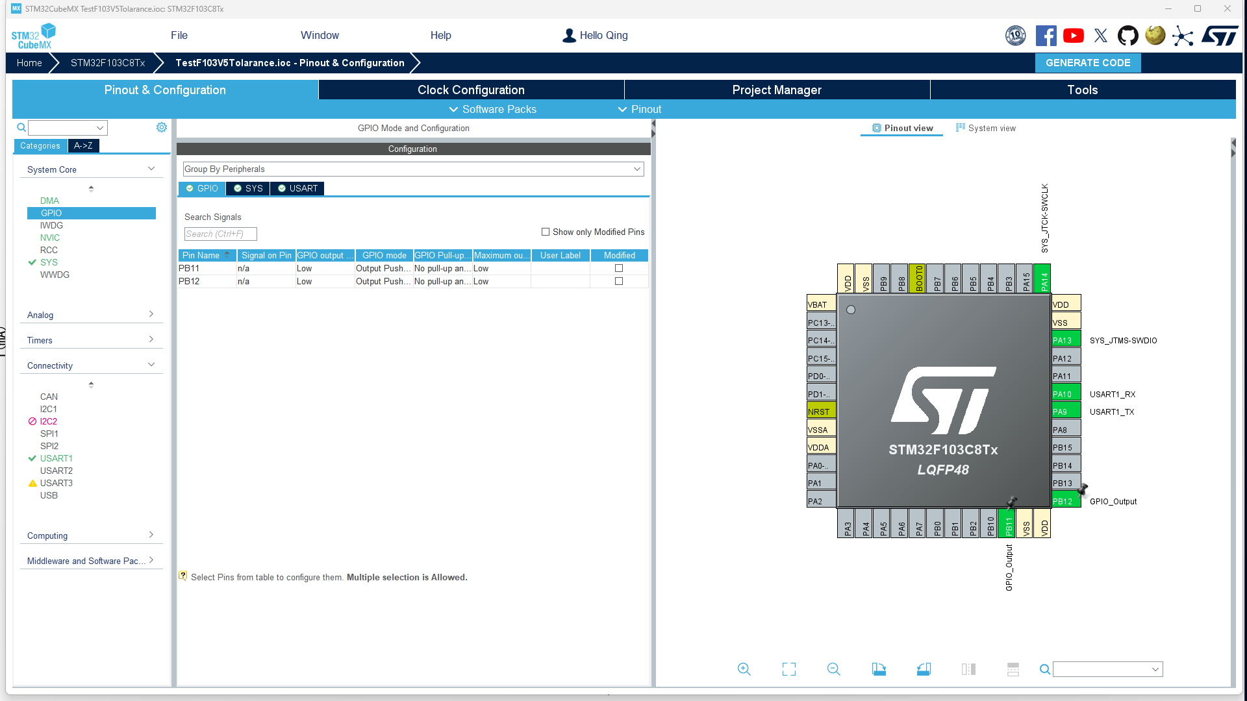Click the GENERATE CODE button

(x=1088, y=63)
